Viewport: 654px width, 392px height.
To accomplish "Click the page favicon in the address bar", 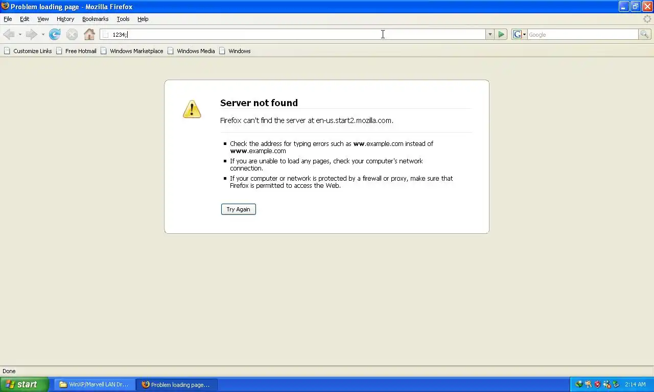I will tap(106, 34).
